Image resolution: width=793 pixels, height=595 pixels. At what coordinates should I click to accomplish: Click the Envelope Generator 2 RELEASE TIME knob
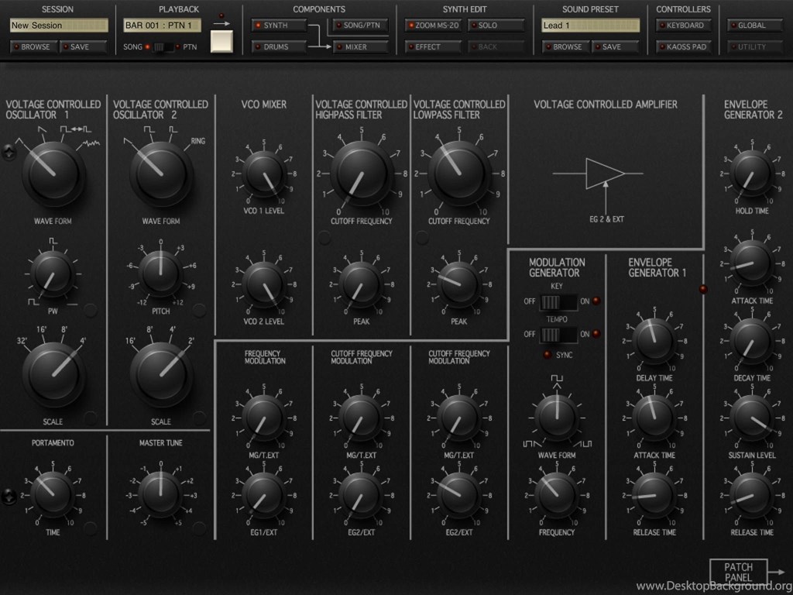pyautogui.click(x=752, y=495)
